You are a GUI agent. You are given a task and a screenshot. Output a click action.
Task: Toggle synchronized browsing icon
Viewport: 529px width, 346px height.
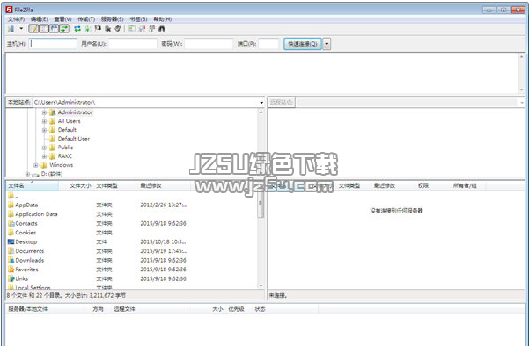[152, 29]
